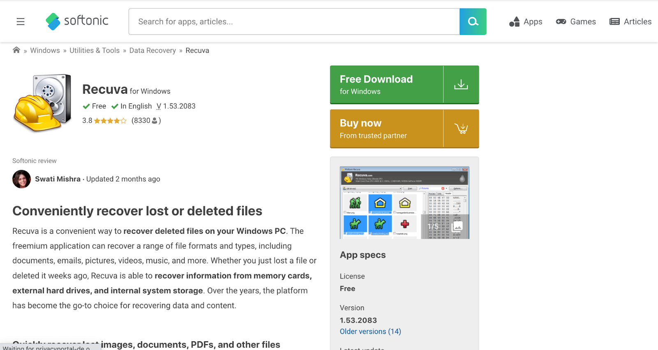Click the shopping cart icon
658x350 pixels.
(x=461, y=129)
